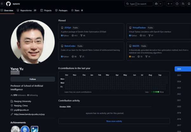191x132 pixels.
Task: Select the 2025 contribution year
Action: (179, 75)
